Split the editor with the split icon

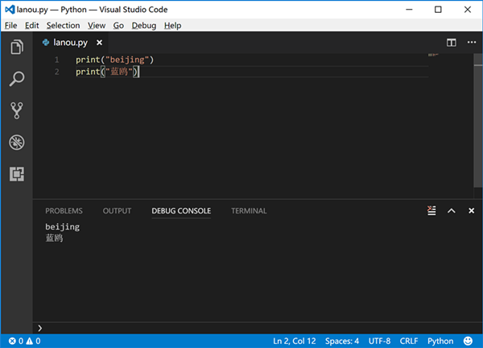tap(451, 43)
